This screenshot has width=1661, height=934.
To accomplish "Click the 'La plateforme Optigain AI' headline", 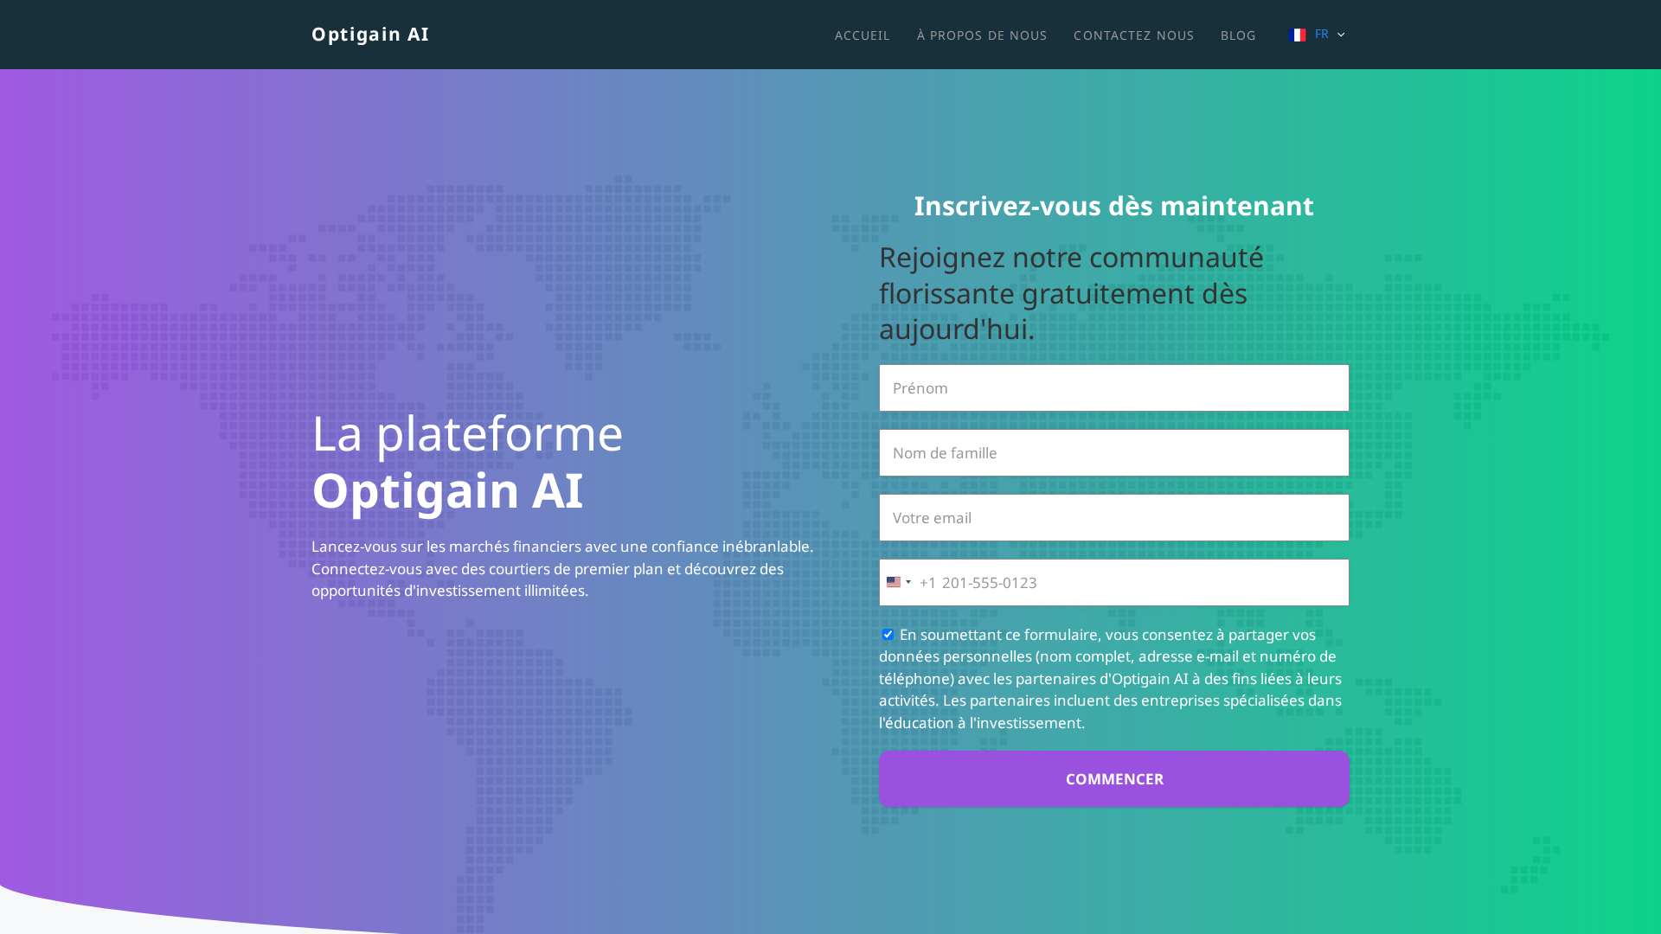I will click(467, 461).
